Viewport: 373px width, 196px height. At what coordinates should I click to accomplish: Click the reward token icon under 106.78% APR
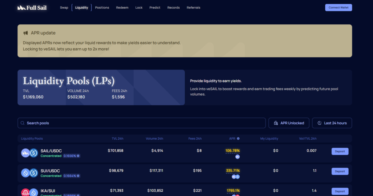237,157
